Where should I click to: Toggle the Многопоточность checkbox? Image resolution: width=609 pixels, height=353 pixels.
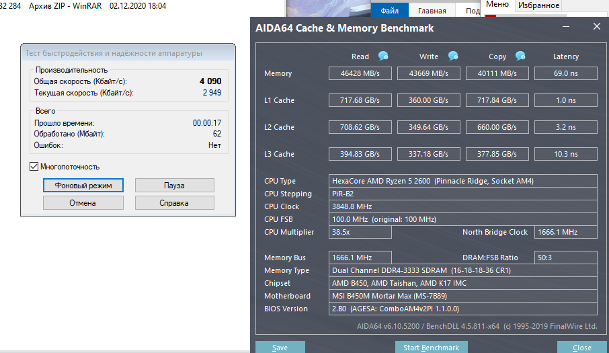coord(34,167)
